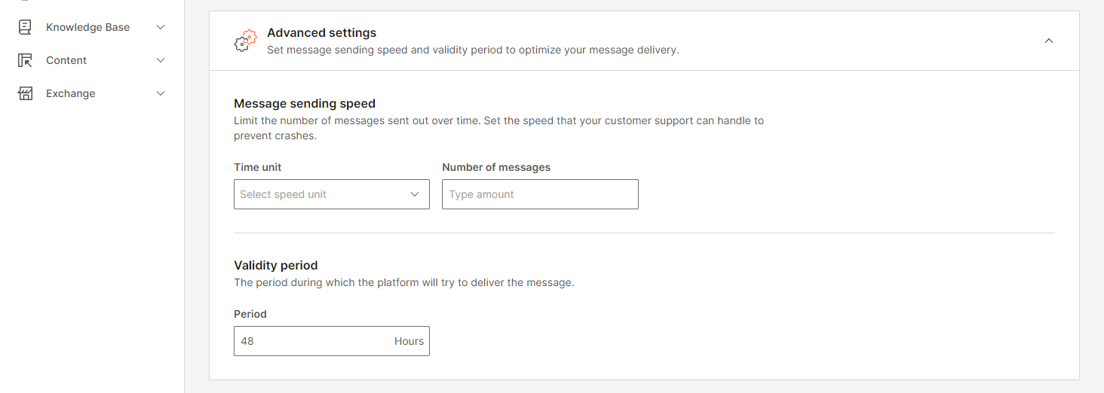Open the Knowledge Base menu item

(x=87, y=27)
